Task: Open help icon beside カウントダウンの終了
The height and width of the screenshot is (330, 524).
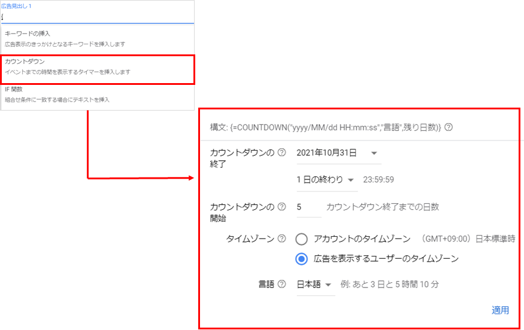Action: tap(281, 152)
